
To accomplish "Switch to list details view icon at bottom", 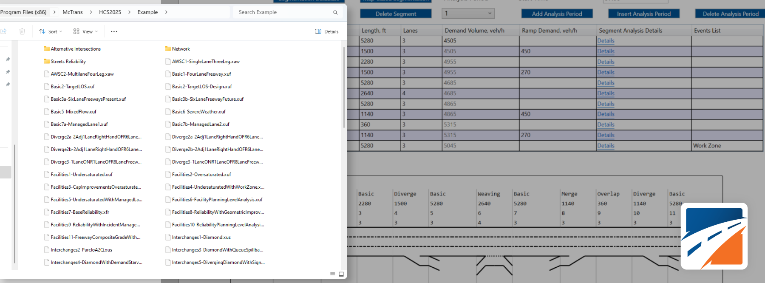I will tap(333, 274).
